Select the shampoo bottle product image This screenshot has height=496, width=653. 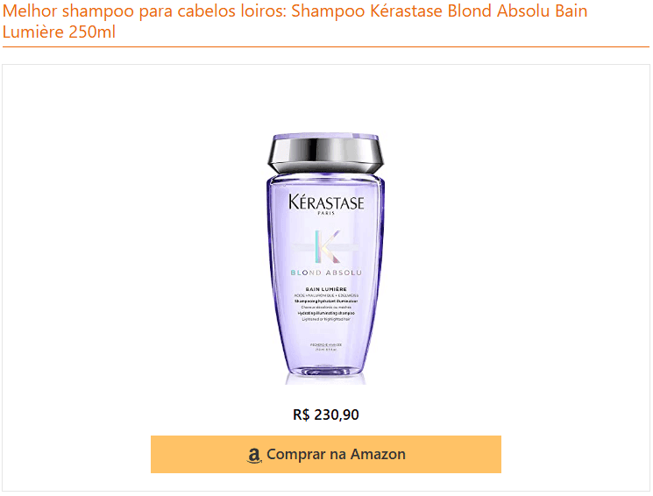[325, 259]
